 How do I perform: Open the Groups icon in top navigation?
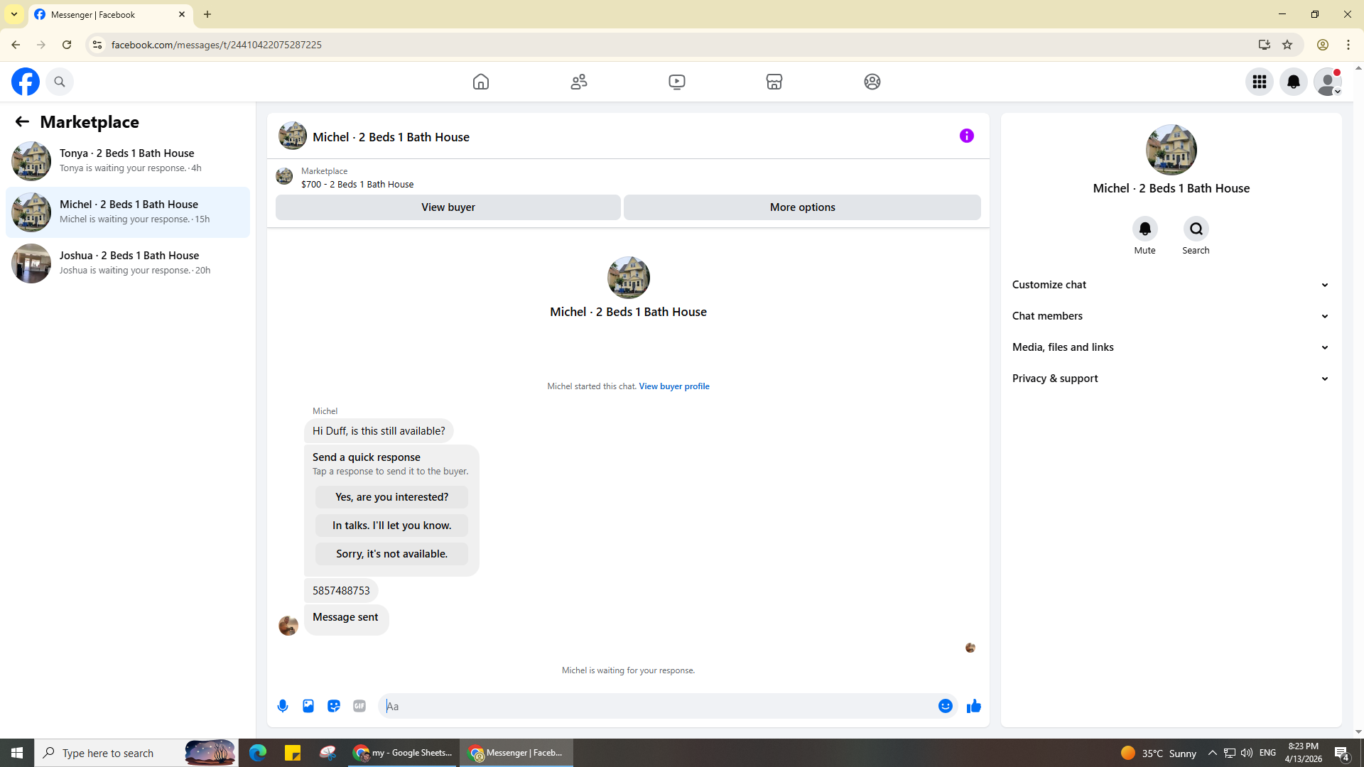pos(872,82)
